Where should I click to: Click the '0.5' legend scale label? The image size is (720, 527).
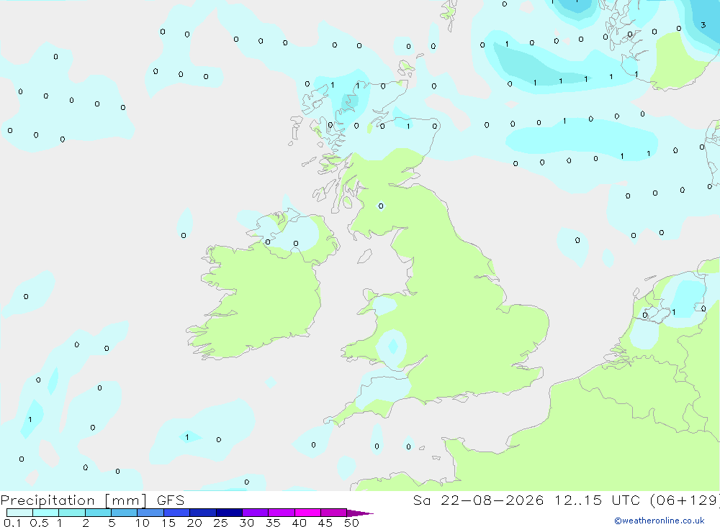click(x=39, y=523)
